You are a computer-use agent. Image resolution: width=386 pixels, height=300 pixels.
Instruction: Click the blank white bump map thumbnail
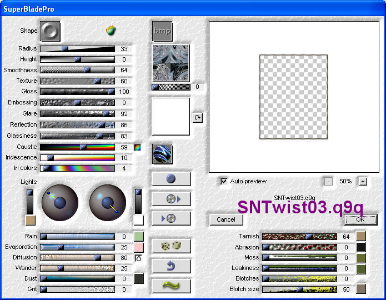coord(171,117)
